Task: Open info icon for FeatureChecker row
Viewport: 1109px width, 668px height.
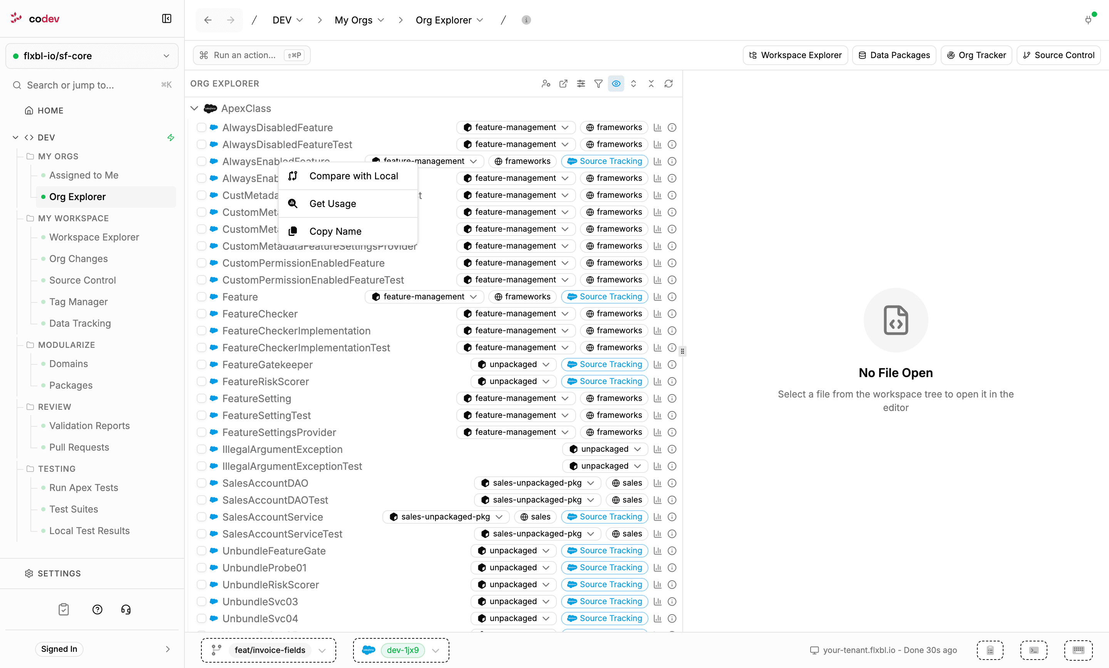Action: (x=672, y=314)
